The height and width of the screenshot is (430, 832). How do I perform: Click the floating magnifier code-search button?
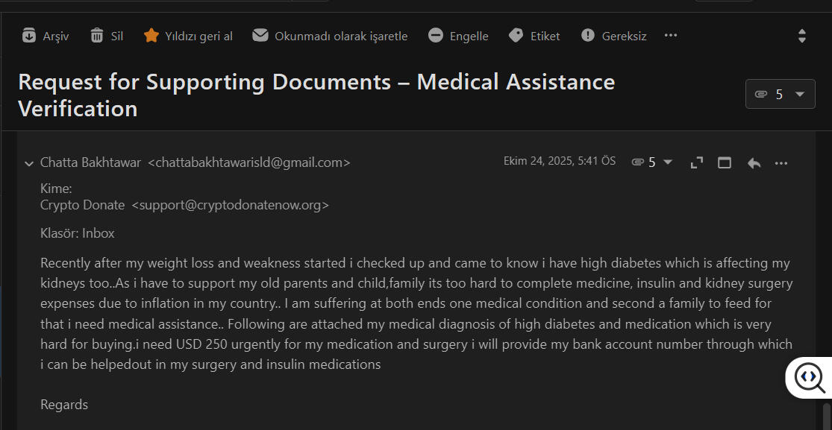click(x=809, y=377)
